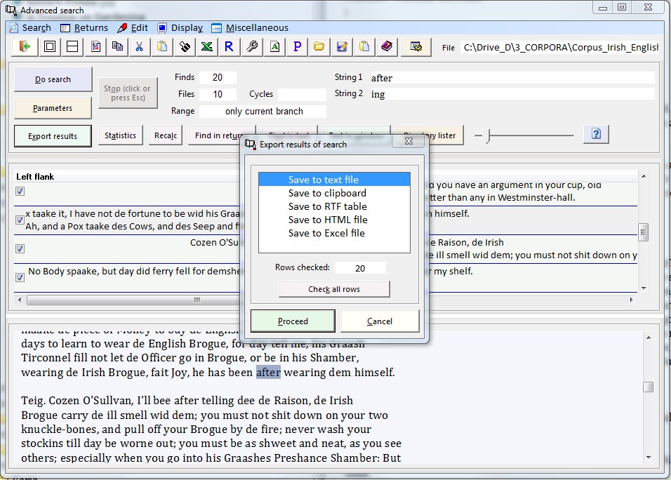
Task: Click the exit door icon in toolbar
Action: tap(27, 47)
